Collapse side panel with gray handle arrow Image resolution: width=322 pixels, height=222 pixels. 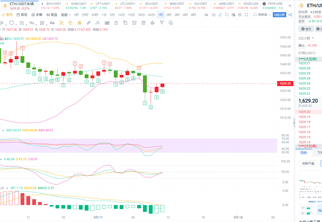[x=294, y=123]
